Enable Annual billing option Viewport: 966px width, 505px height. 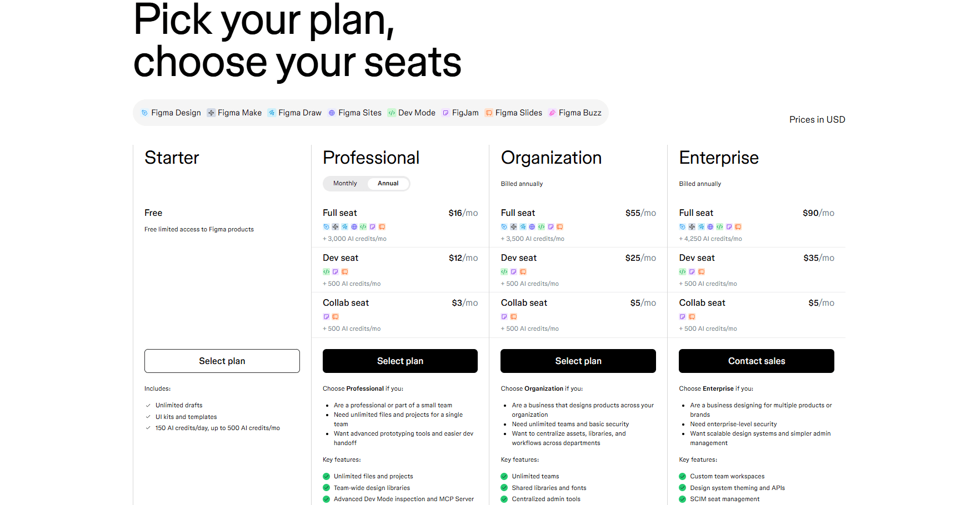387,183
